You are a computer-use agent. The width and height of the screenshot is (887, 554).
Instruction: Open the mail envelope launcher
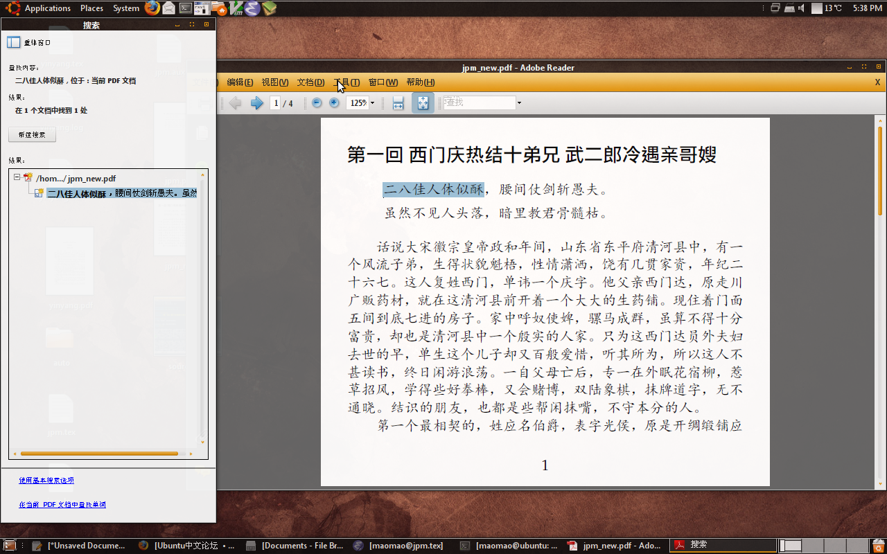click(168, 8)
